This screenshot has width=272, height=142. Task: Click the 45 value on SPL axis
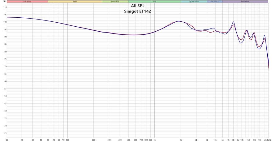coord(5,104)
